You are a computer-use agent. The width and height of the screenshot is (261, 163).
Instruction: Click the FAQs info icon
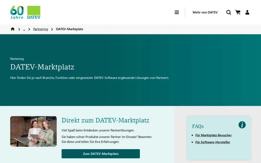(x=242, y=125)
